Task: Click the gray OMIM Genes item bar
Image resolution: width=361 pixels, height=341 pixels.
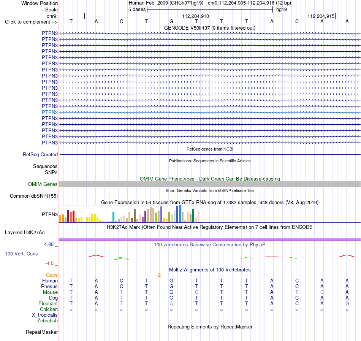Action: (x=210, y=184)
